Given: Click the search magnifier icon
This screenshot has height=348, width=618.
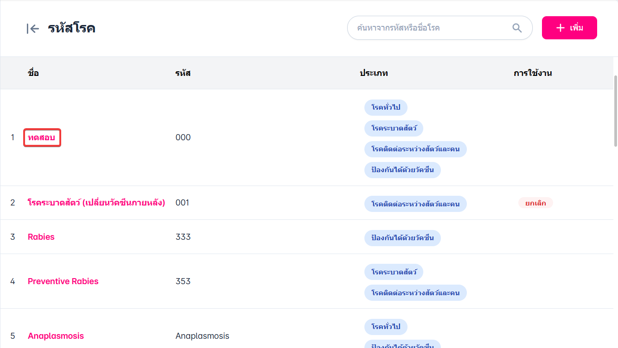Looking at the screenshot, I should [517, 28].
